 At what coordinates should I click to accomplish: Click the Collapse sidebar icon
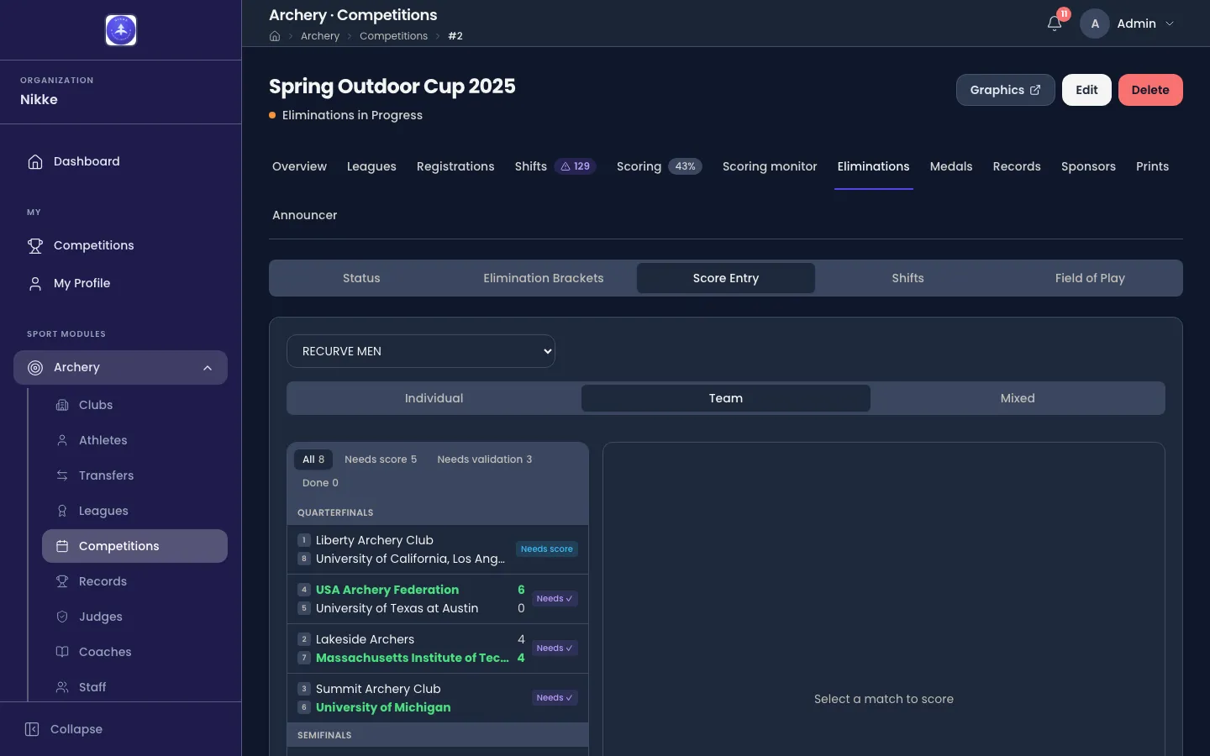point(32,729)
